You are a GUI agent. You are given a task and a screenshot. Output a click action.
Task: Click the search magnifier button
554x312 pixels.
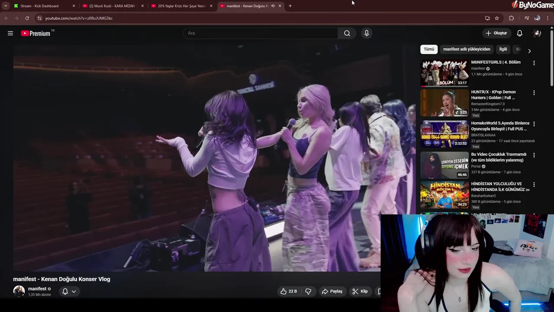[347, 33]
